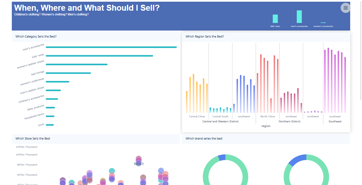The width and height of the screenshot is (362, 185).
Task: Click the kids' wear bar in header
Action: (275, 19)
